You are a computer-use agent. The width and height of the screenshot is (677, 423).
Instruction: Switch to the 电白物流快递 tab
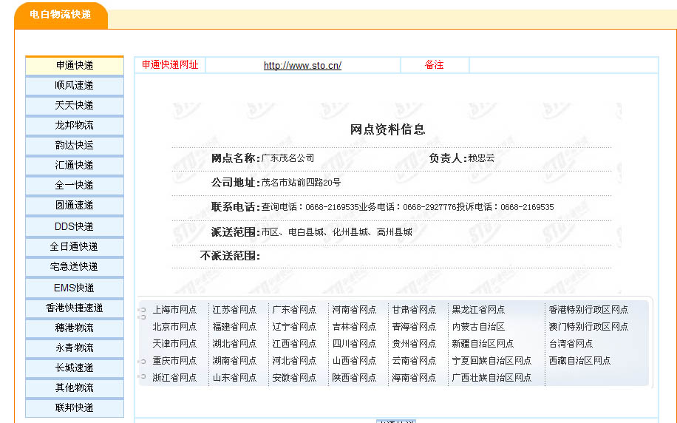pyautogui.click(x=61, y=15)
